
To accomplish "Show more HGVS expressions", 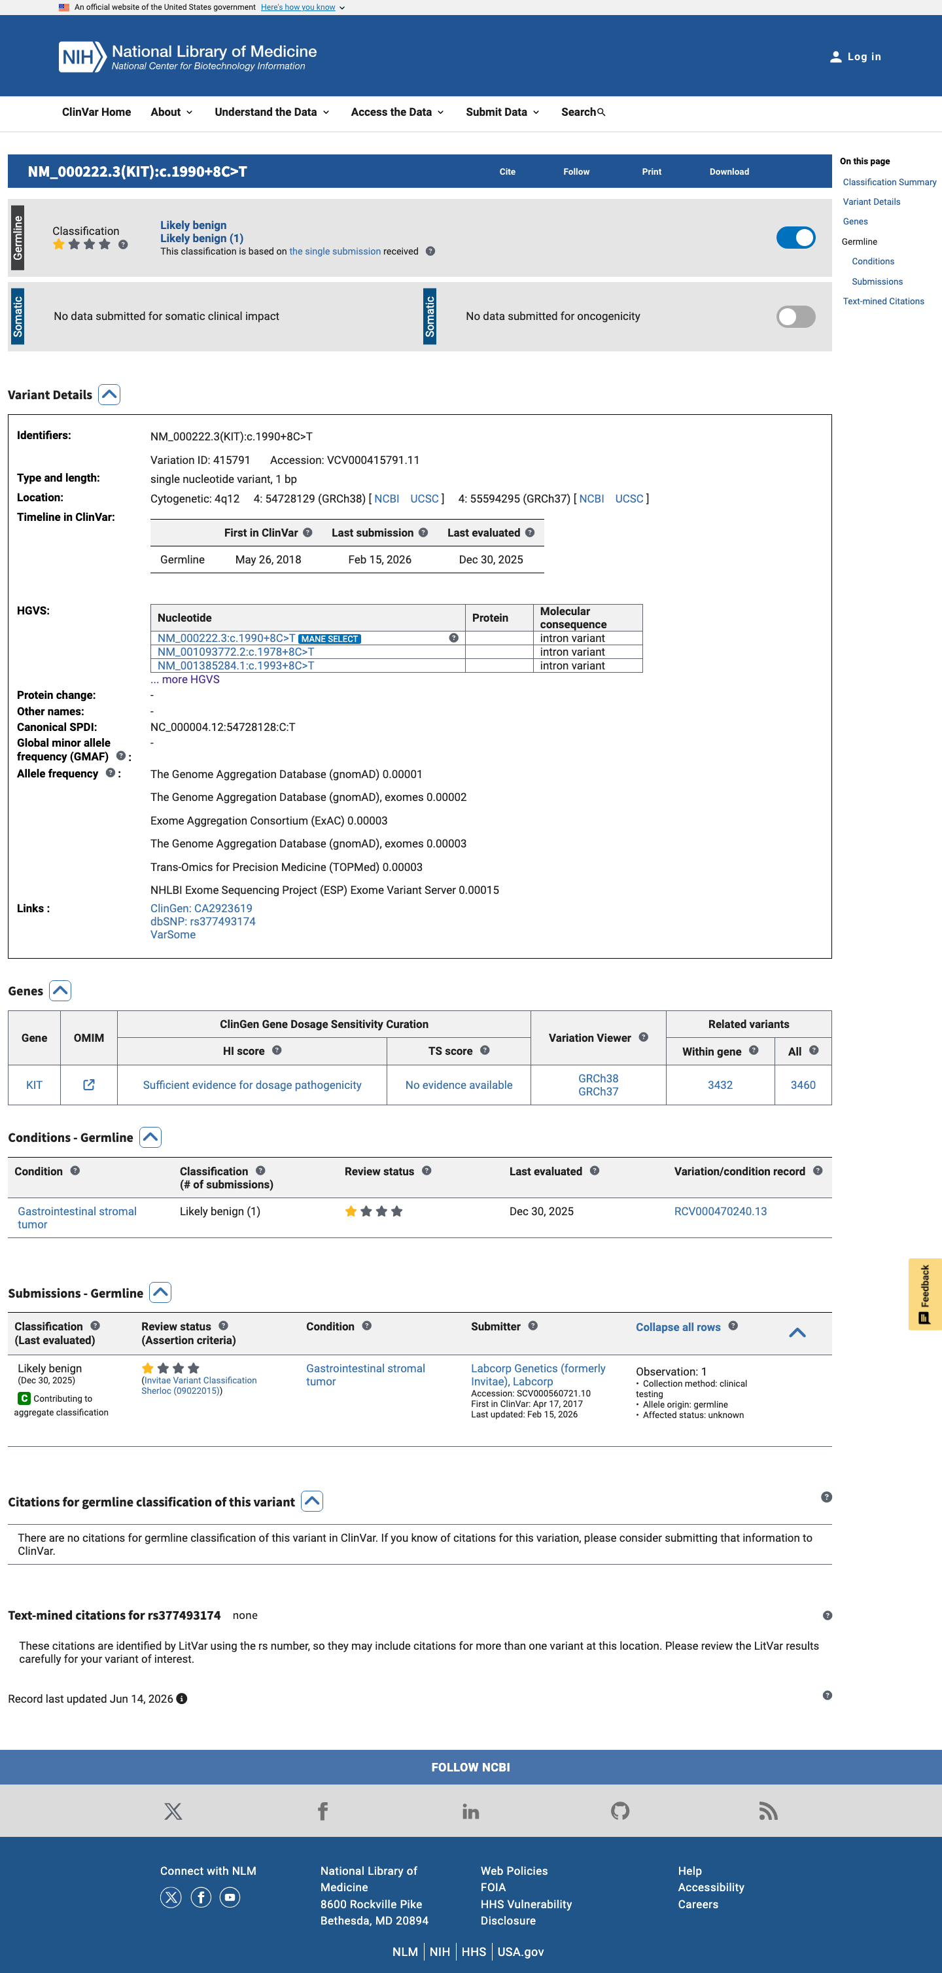I will pyautogui.click(x=185, y=679).
